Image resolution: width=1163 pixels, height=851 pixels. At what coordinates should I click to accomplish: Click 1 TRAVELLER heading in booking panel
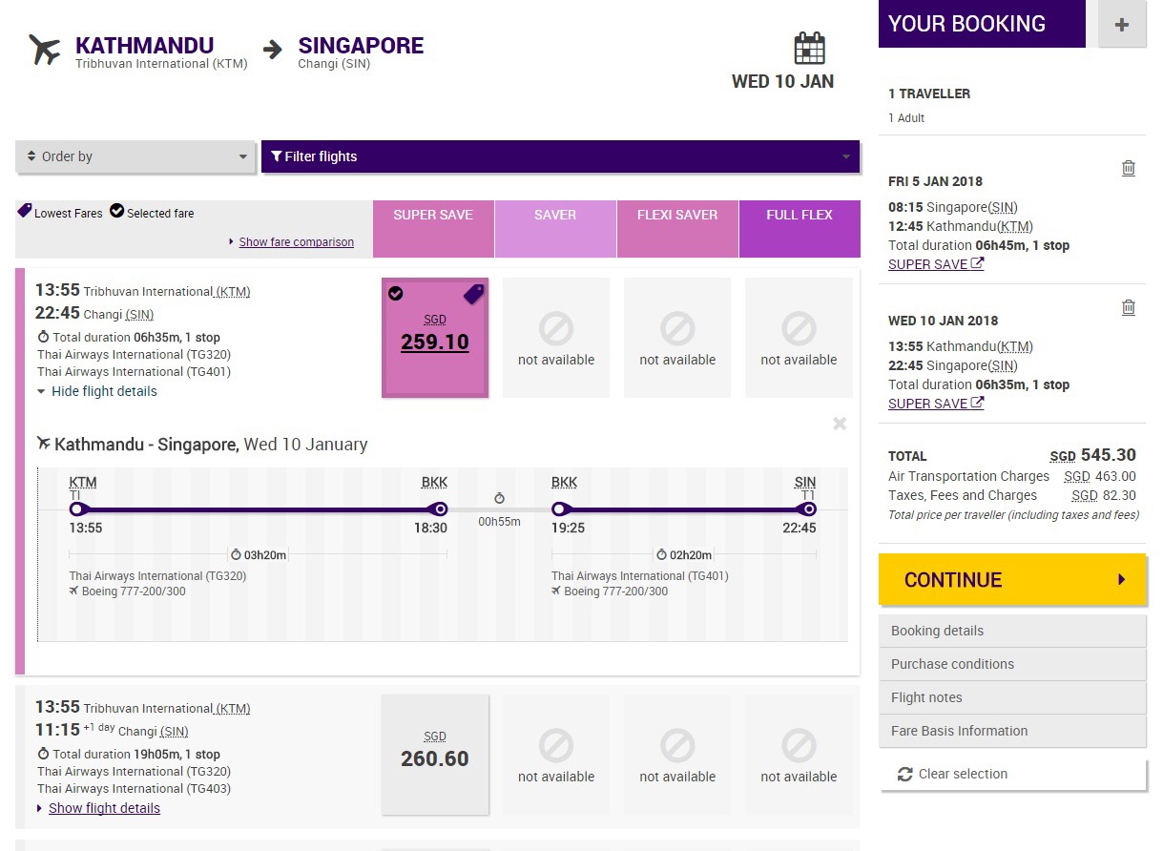(x=929, y=93)
